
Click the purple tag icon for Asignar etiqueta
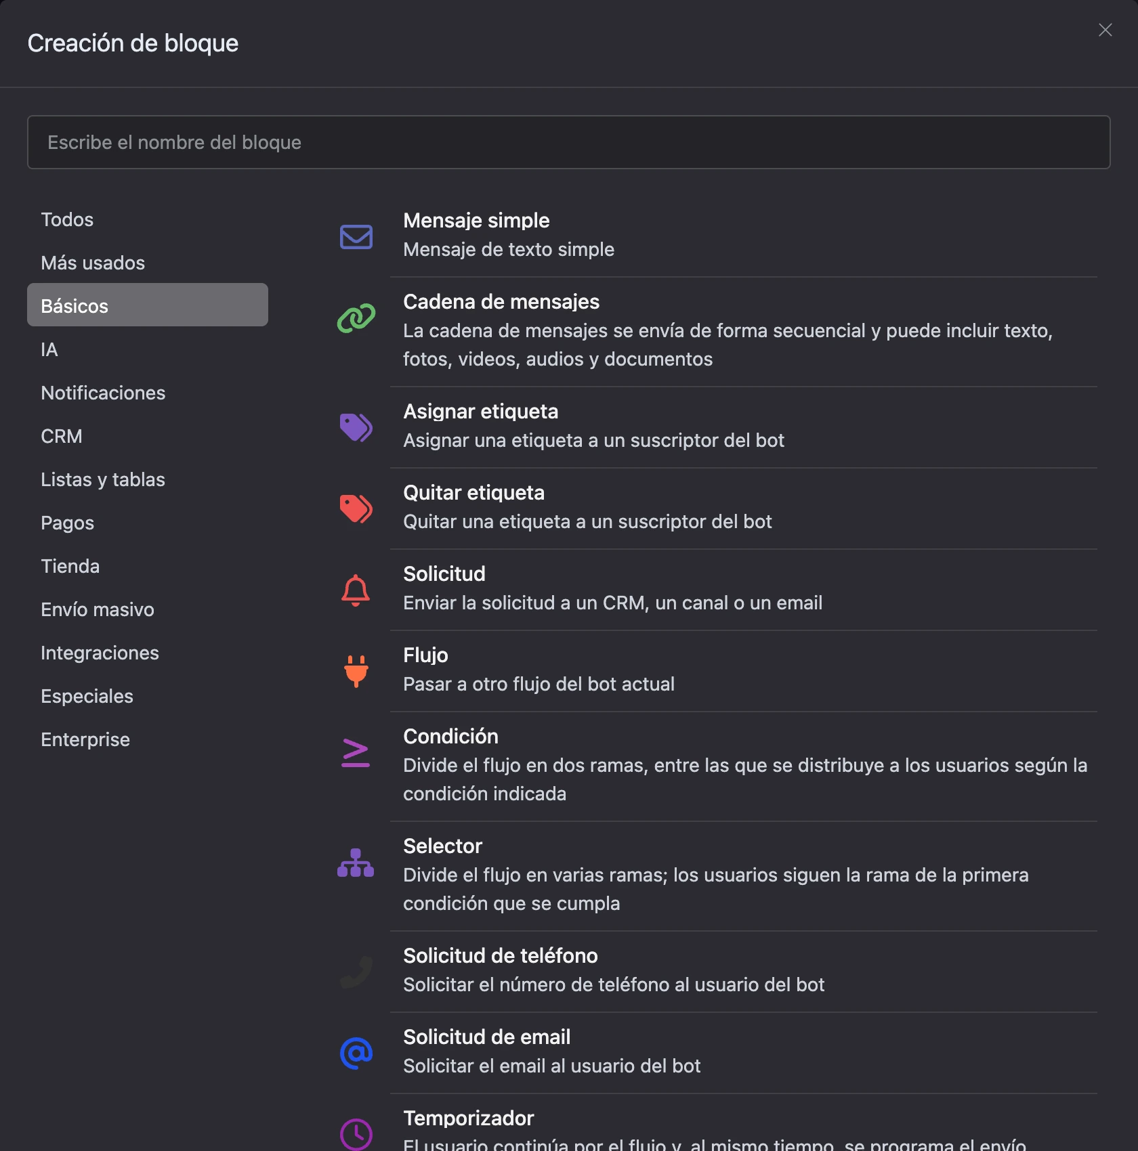[x=356, y=427]
